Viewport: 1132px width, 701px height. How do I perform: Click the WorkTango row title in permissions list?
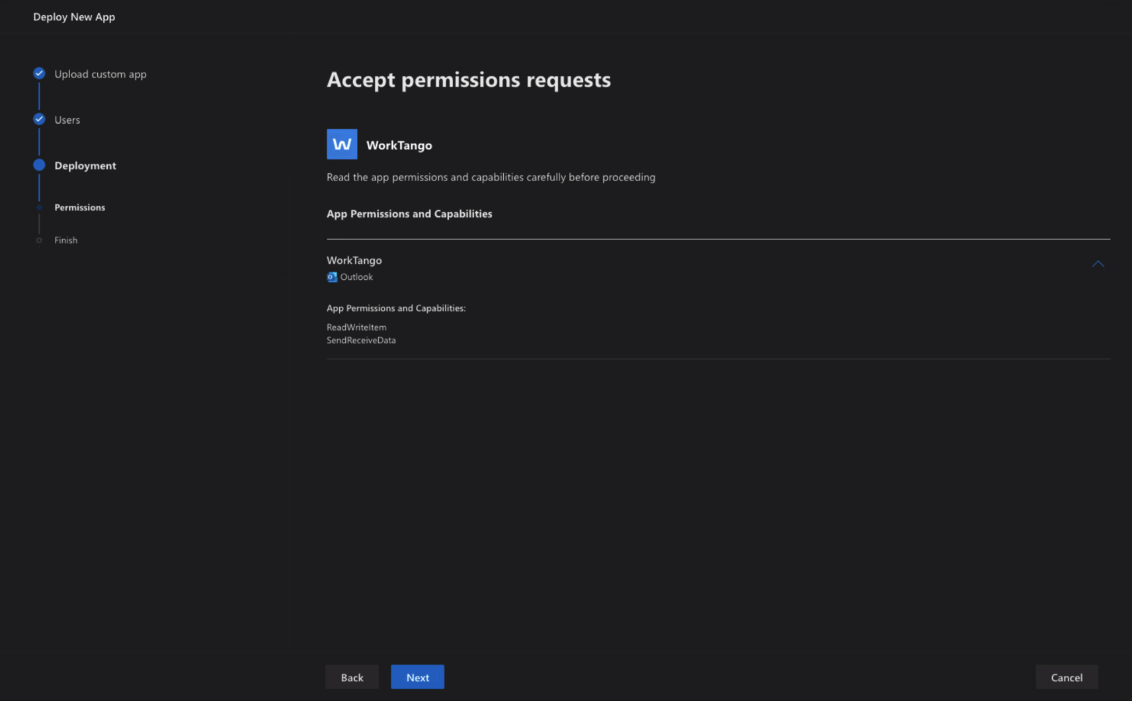pos(354,261)
